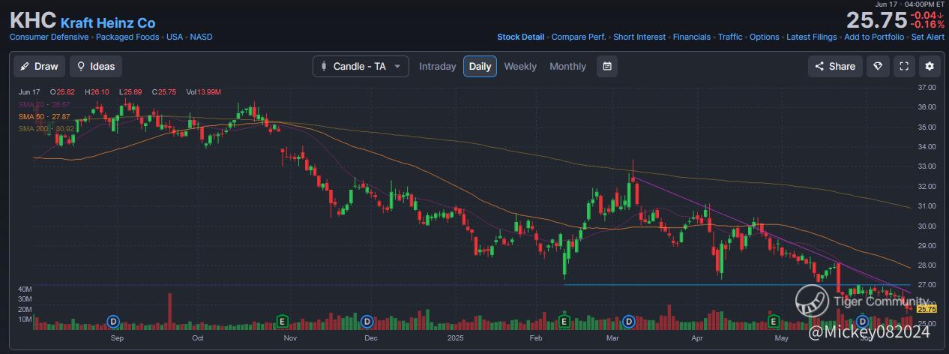The height and width of the screenshot is (354, 949).
Task: Switch to Intraday timeframe
Action: [438, 66]
